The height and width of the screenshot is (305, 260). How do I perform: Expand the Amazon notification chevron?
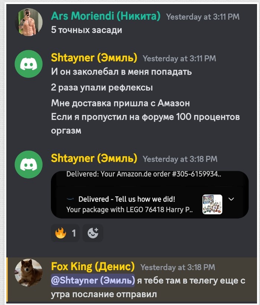231,199
